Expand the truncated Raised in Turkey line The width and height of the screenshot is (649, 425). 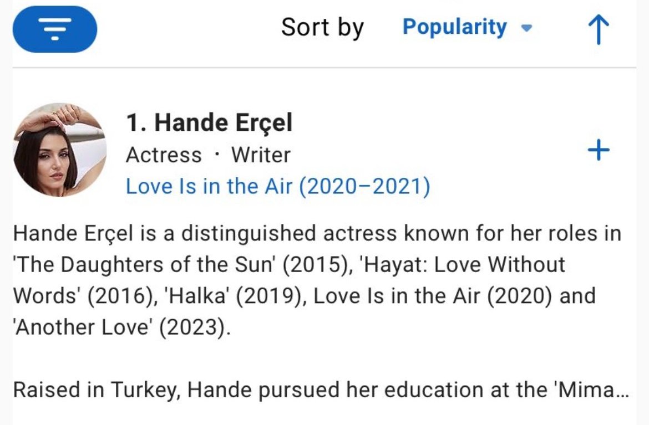321,390
